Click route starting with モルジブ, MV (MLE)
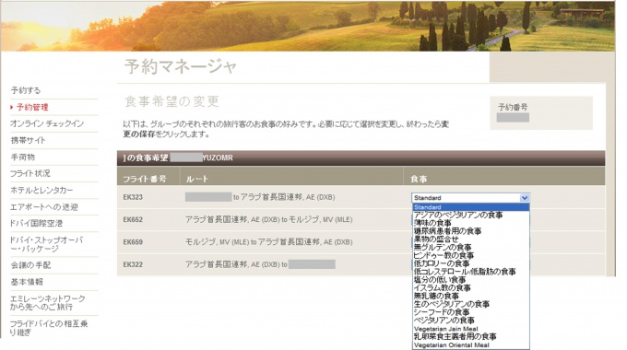 click(268, 241)
